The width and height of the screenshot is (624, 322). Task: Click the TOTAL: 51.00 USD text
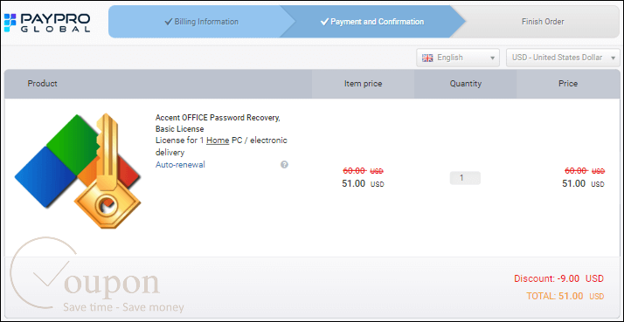(x=565, y=296)
